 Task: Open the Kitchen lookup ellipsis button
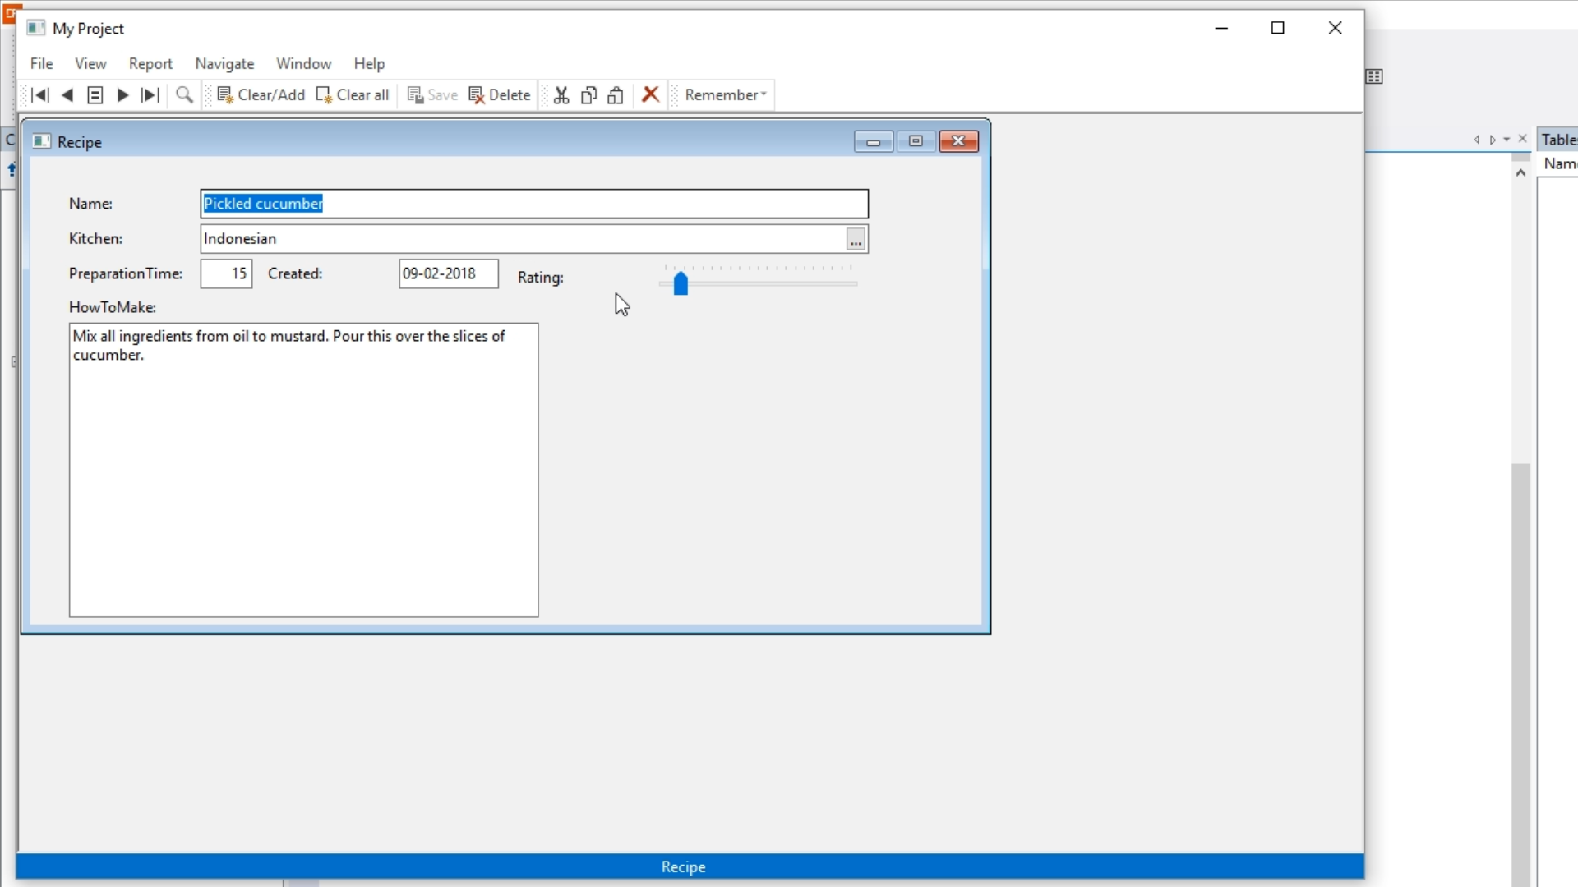pyautogui.click(x=856, y=239)
